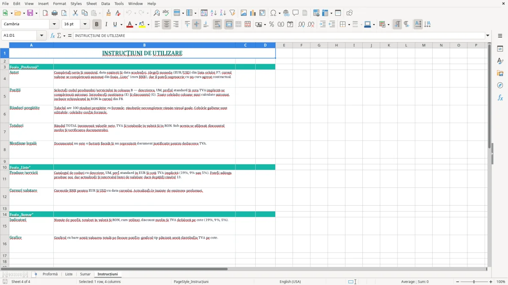Screen dimensions: 508x285
Task: Insert Special Character omega icon
Action: tap(273, 13)
